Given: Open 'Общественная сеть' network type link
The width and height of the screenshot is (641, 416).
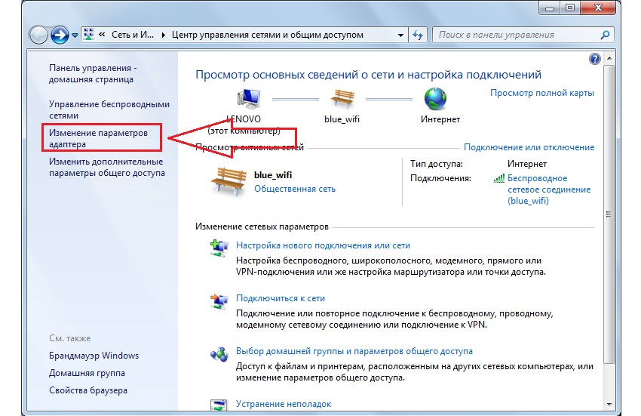Looking at the screenshot, I should pyautogui.click(x=295, y=189).
